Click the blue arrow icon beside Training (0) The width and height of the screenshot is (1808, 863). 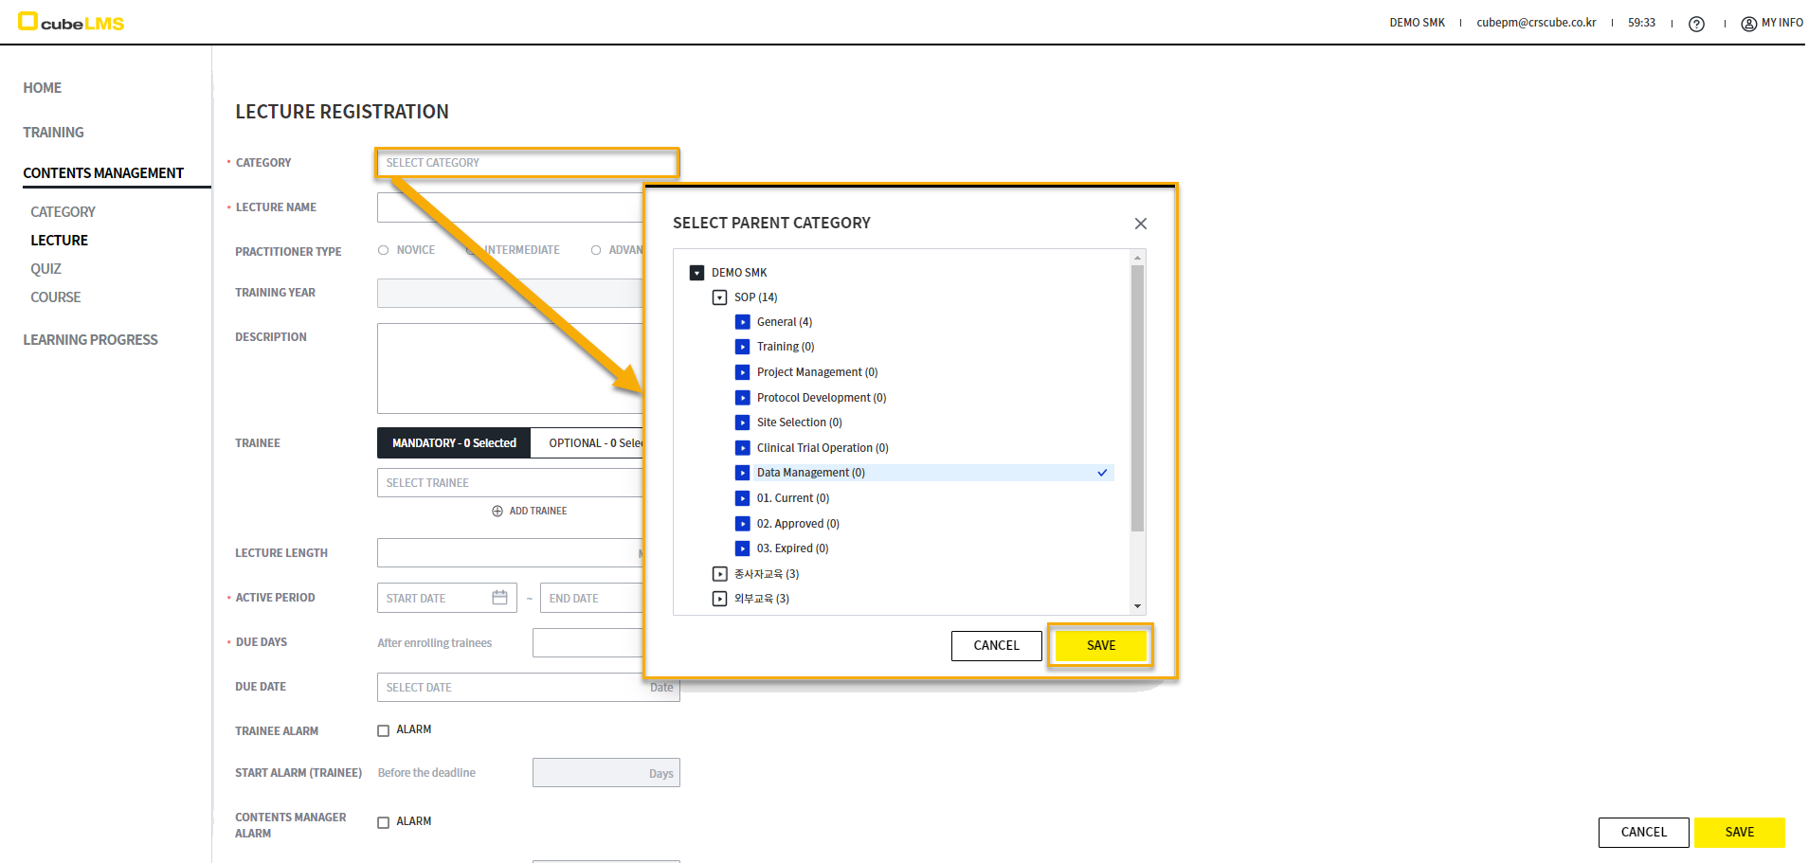click(743, 347)
